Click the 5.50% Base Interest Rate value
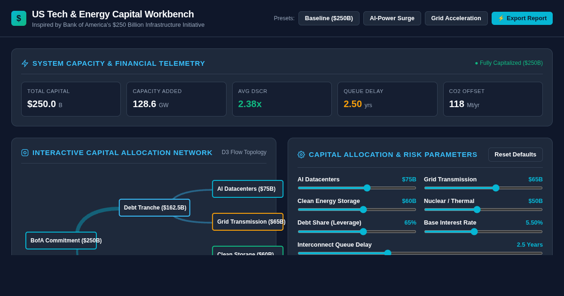 tap(534, 222)
